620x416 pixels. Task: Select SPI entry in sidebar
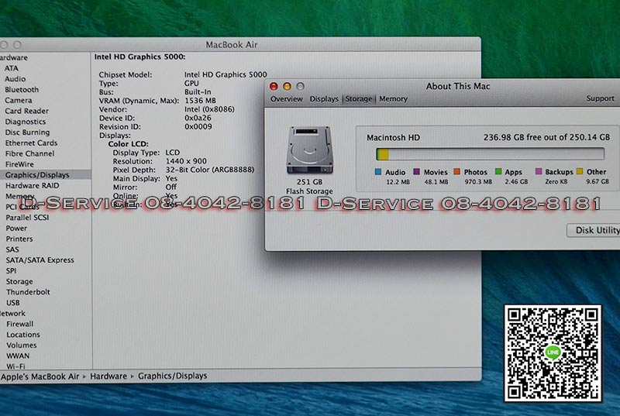11,270
